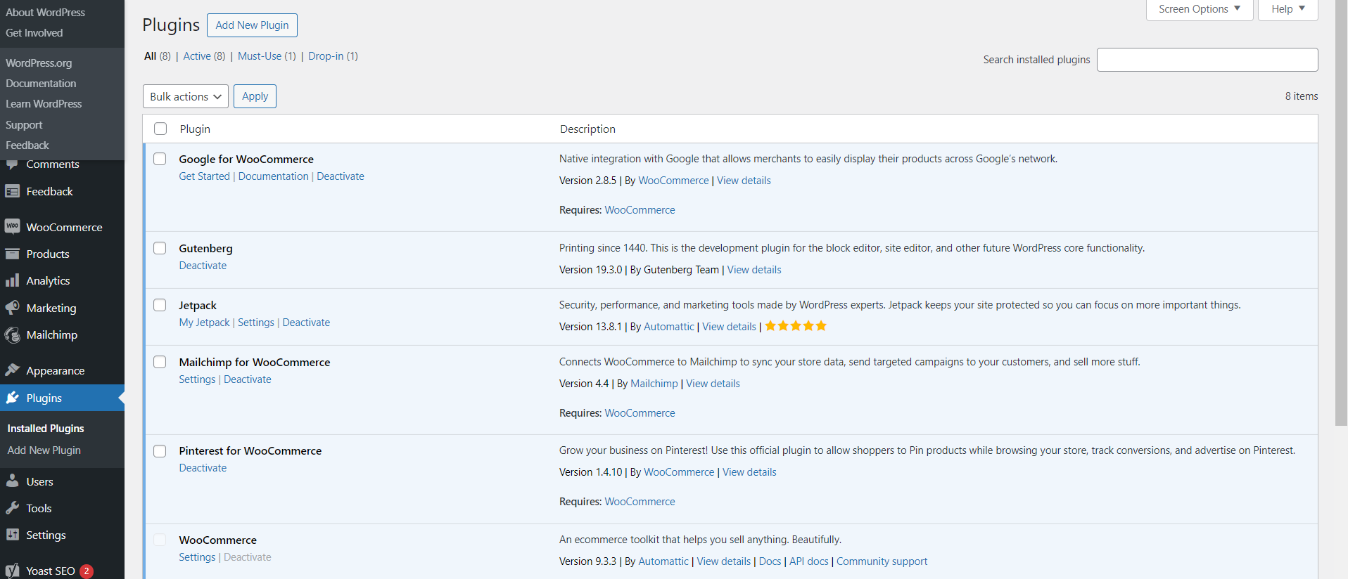This screenshot has height=579, width=1348.
Task: Click the Plugins plug icon
Action: tap(12, 398)
